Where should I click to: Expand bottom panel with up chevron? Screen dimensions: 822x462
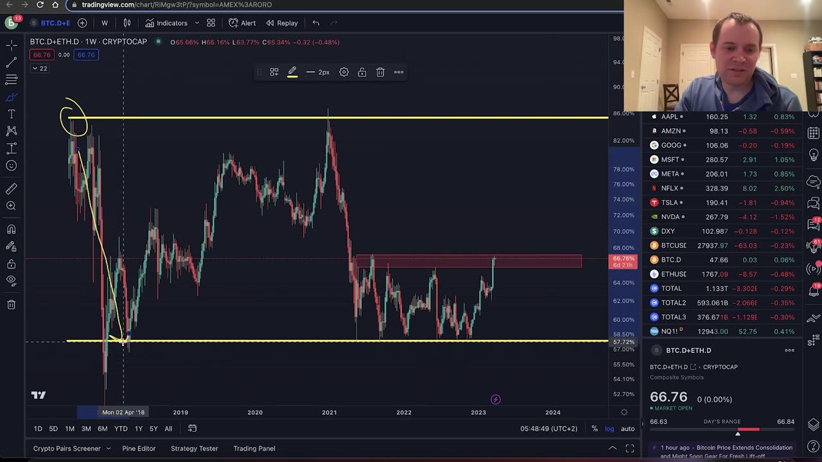613,449
